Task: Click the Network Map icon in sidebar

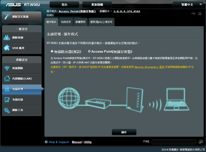Action: pos(7,38)
